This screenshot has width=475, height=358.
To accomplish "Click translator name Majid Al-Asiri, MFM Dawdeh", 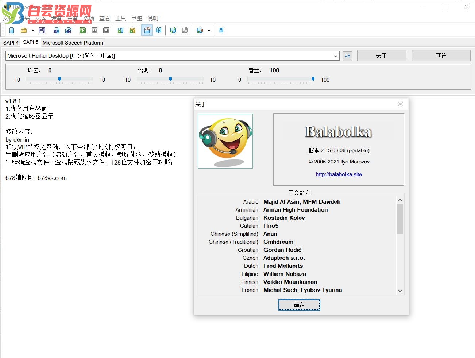I will (302, 202).
